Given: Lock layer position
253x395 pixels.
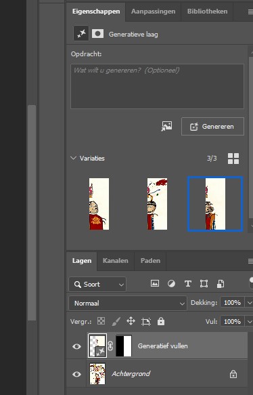Looking at the screenshot, I should pyautogui.click(x=131, y=321).
